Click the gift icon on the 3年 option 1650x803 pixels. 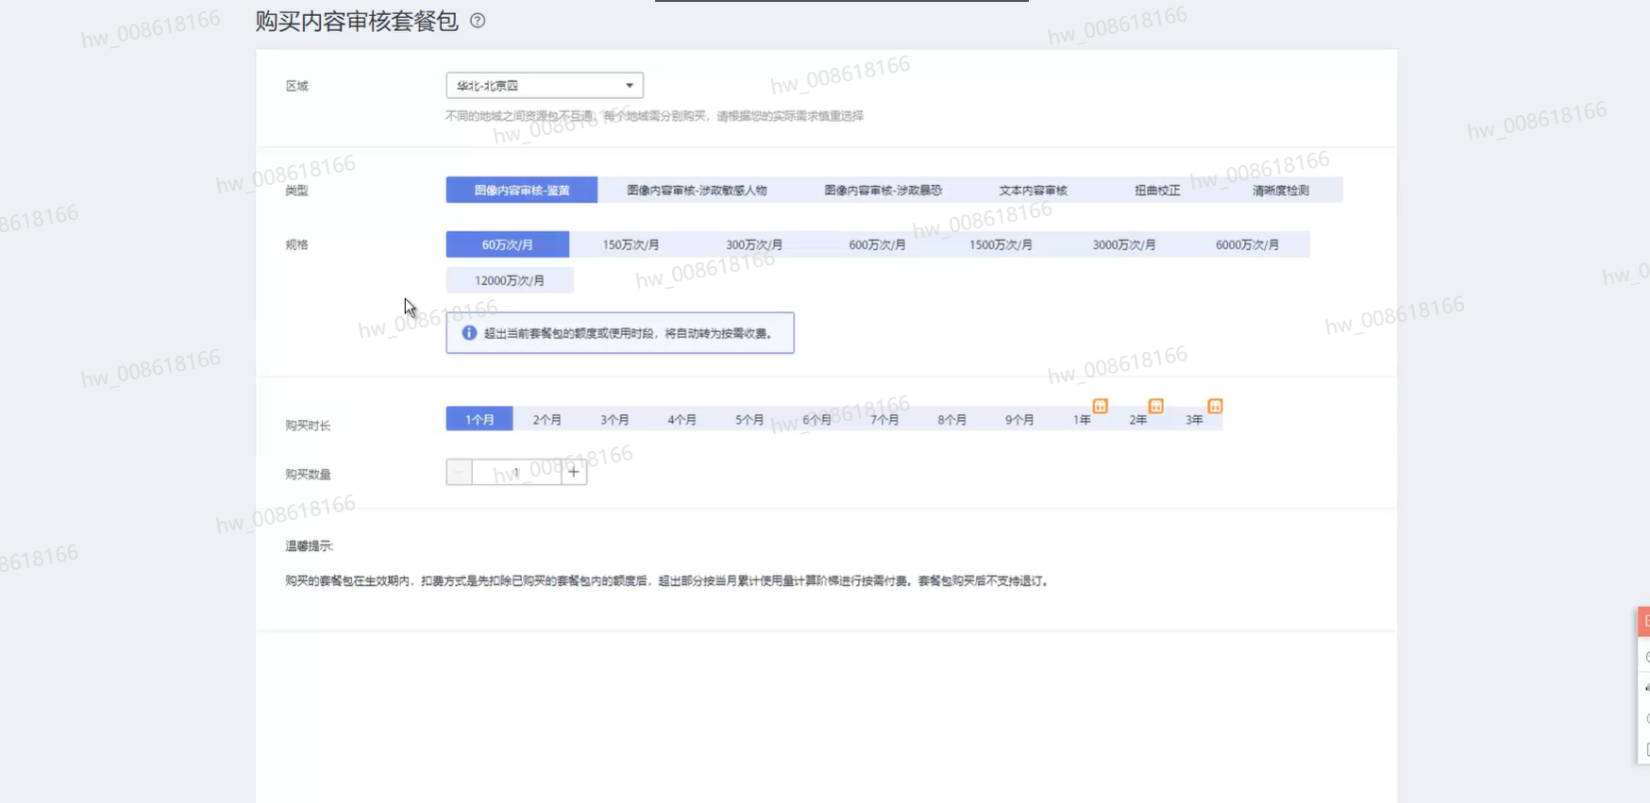point(1216,406)
